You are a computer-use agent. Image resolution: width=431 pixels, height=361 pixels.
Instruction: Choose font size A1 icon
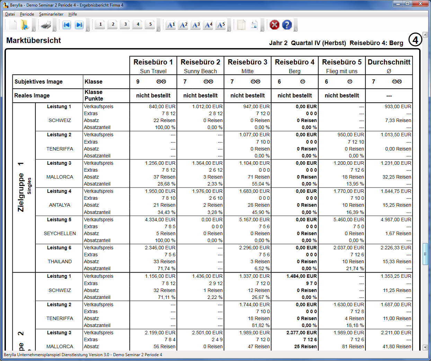pos(171,25)
